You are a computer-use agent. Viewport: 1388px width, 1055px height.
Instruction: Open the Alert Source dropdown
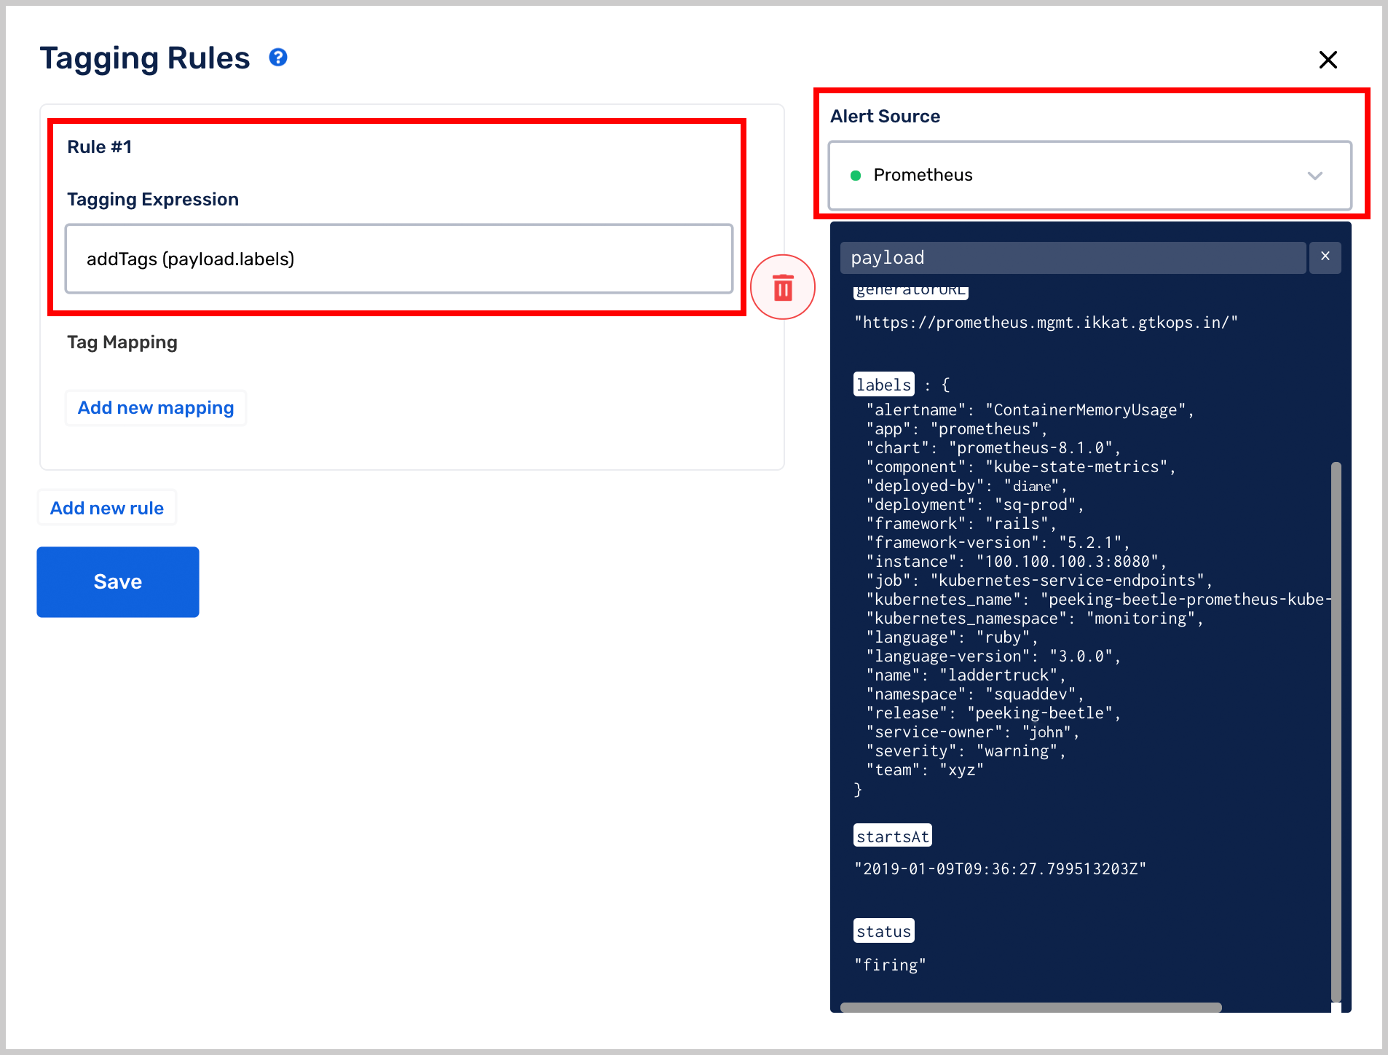pyautogui.click(x=1089, y=176)
